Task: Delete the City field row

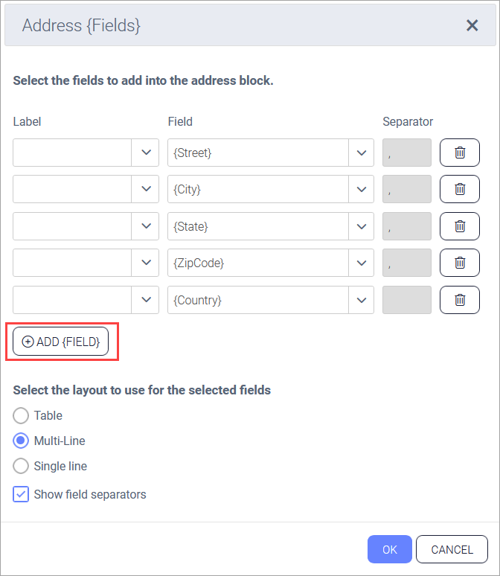Action: pos(460,189)
